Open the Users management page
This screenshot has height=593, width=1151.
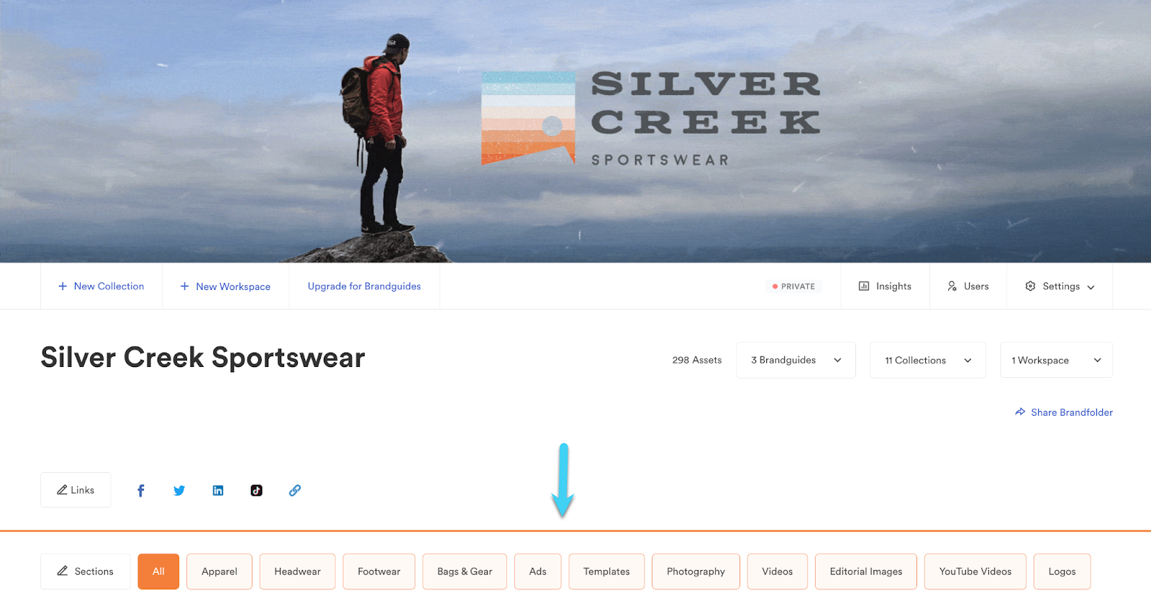[968, 286]
